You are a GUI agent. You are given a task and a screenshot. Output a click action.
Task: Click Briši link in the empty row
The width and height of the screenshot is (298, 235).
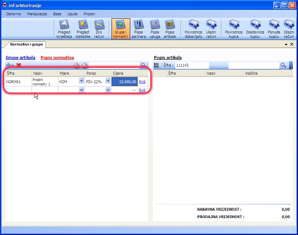[142, 90]
